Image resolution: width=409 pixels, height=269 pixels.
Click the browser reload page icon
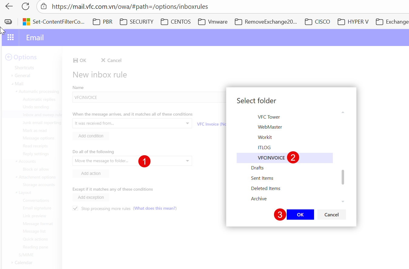pyautogui.click(x=26, y=6)
